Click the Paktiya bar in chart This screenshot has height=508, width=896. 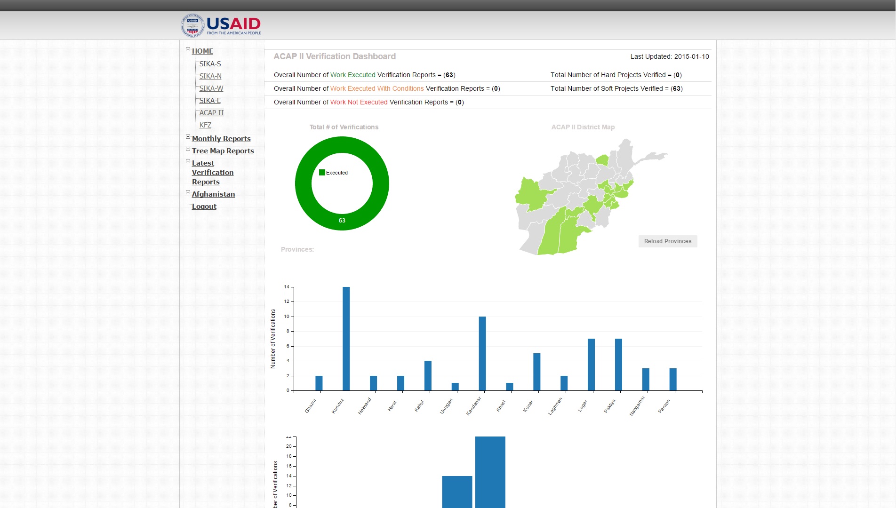618,365
